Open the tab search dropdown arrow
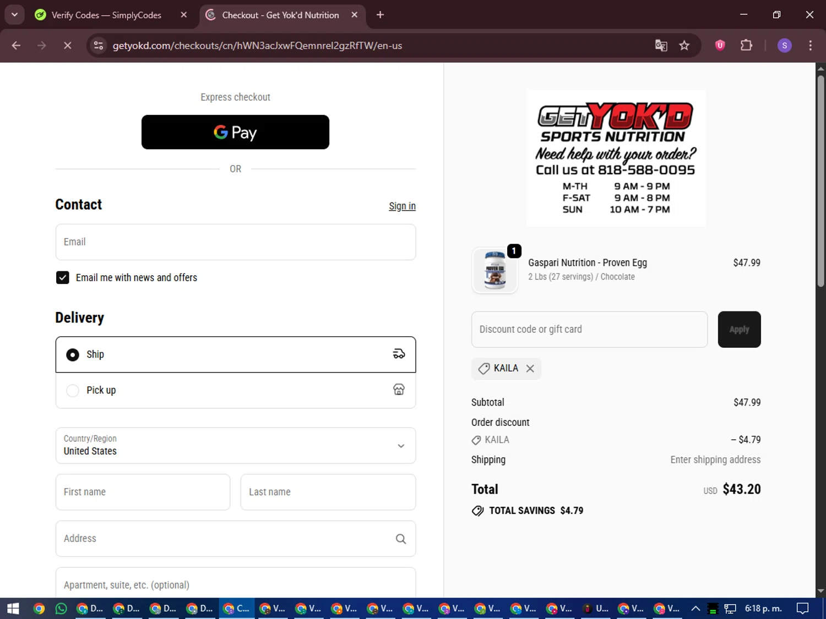This screenshot has width=826, height=619. (x=15, y=15)
